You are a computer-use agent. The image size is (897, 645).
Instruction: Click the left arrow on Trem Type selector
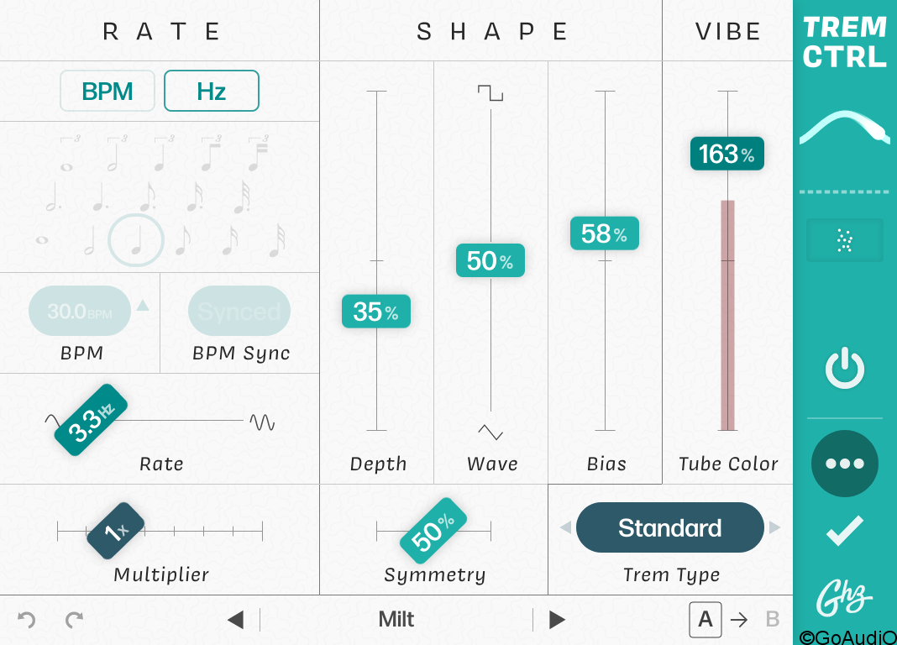565,527
